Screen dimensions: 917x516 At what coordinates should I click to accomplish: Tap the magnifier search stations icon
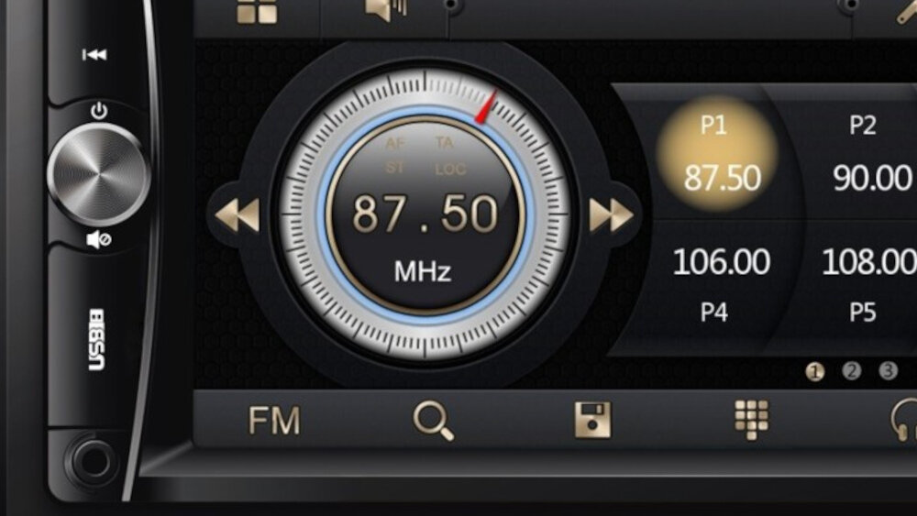434,421
